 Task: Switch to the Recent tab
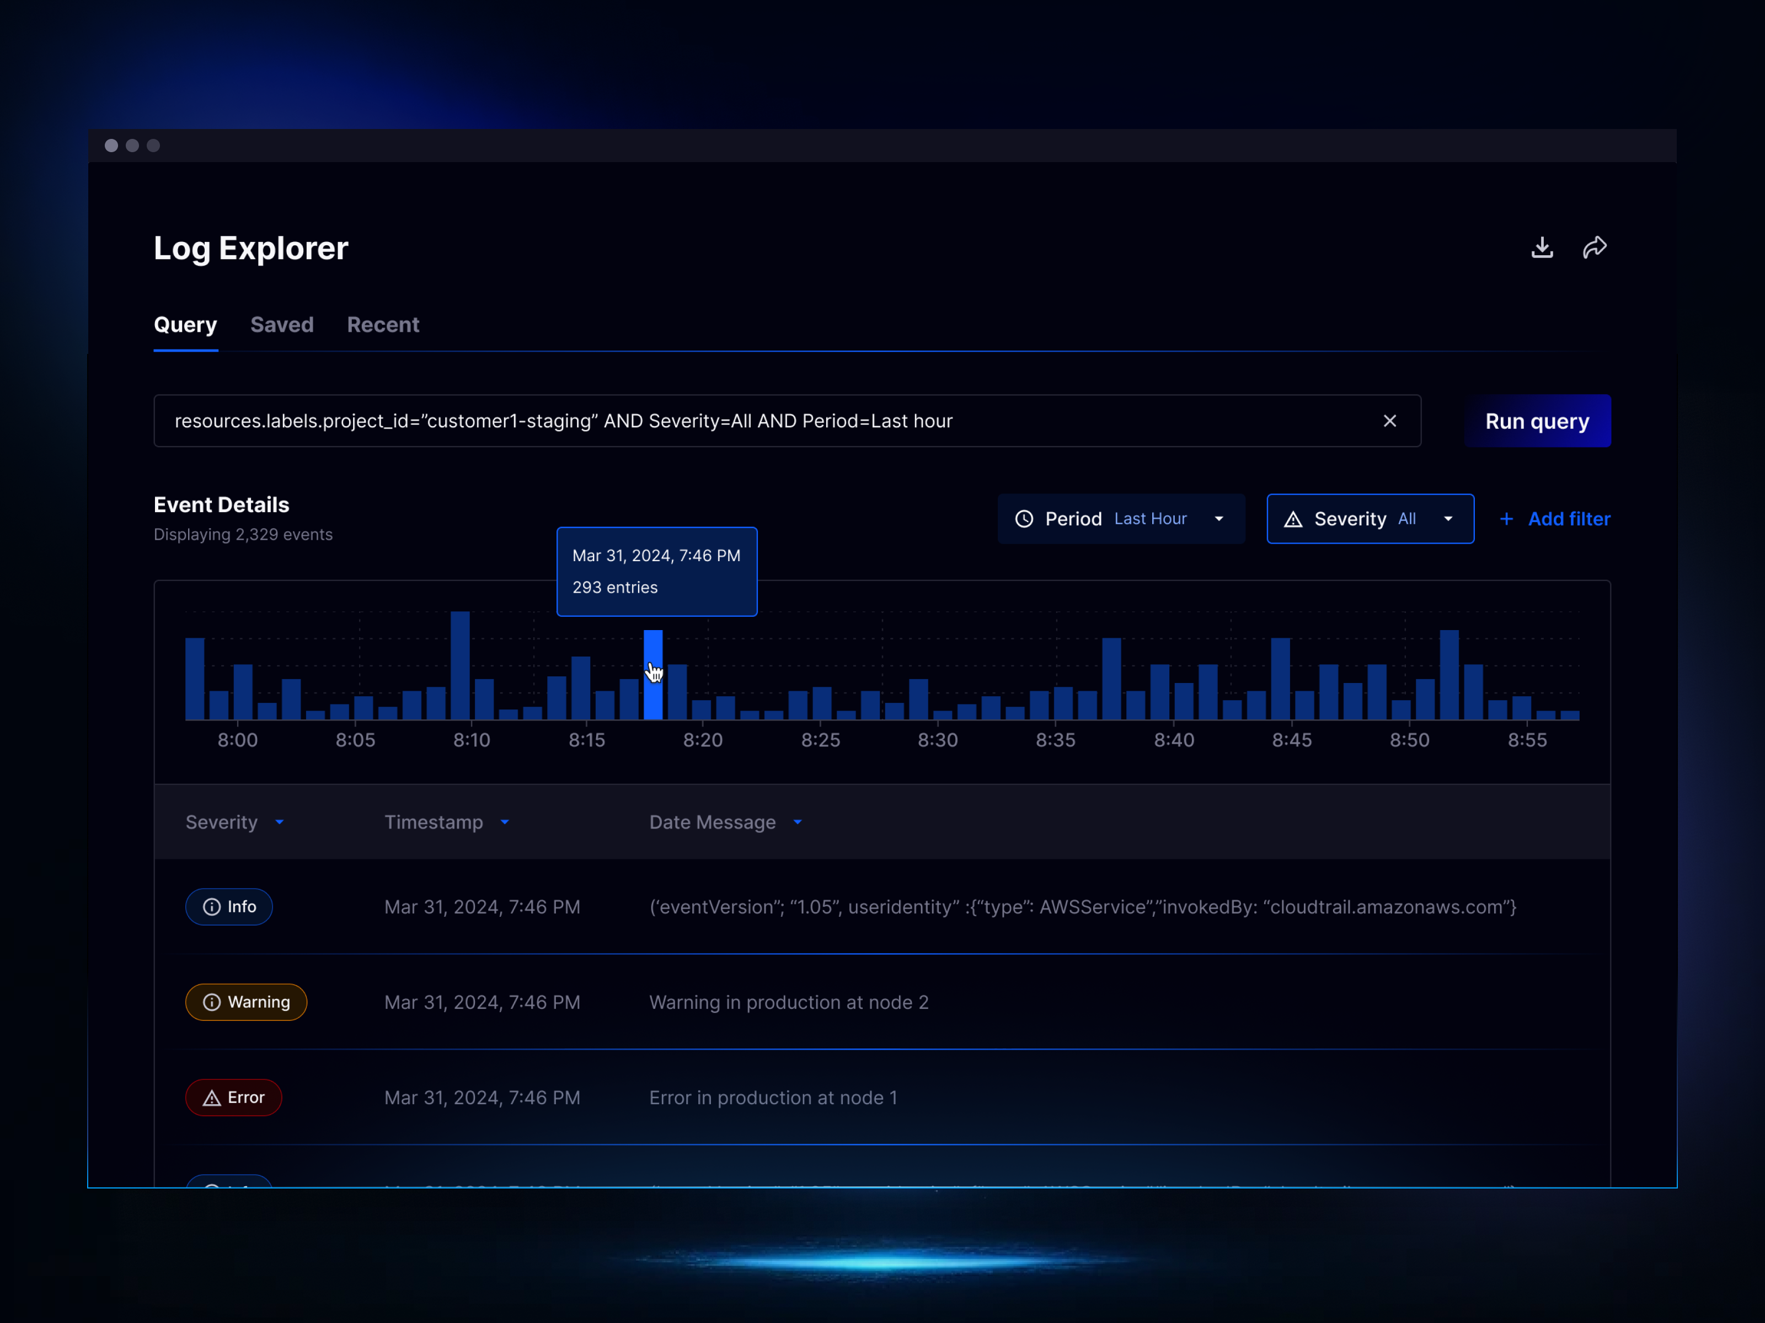[383, 325]
